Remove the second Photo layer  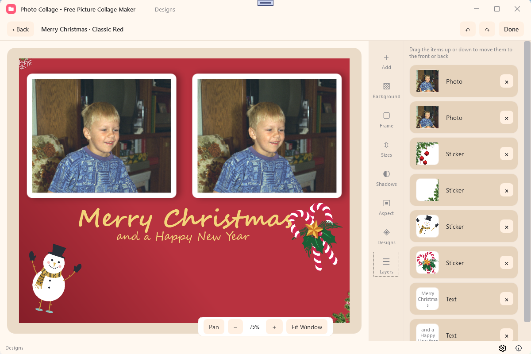tap(507, 118)
